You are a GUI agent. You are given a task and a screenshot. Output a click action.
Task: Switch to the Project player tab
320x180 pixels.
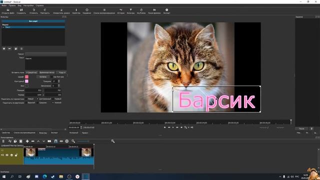coord(85,133)
